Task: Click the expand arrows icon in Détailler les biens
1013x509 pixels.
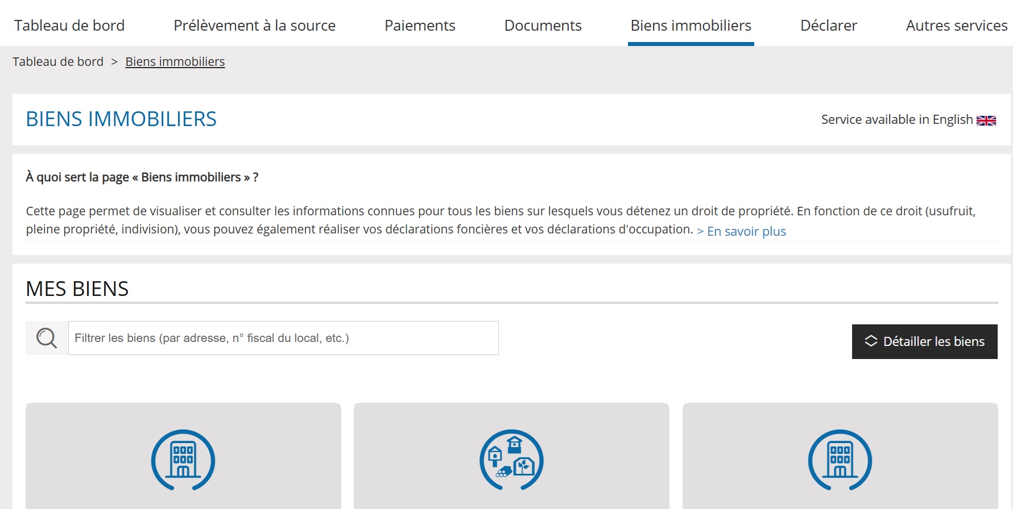Action: (x=871, y=341)
